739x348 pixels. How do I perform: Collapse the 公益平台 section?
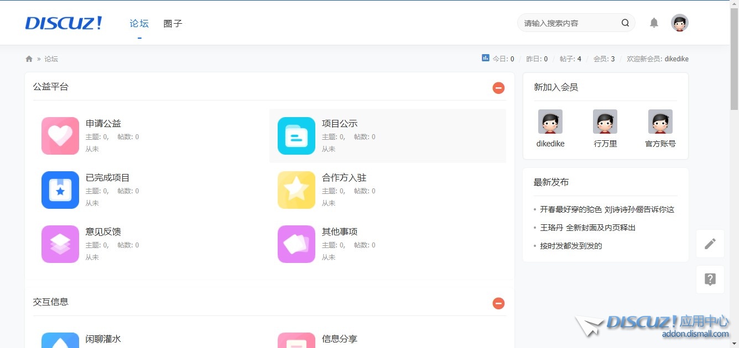click(x=498, y=88)
